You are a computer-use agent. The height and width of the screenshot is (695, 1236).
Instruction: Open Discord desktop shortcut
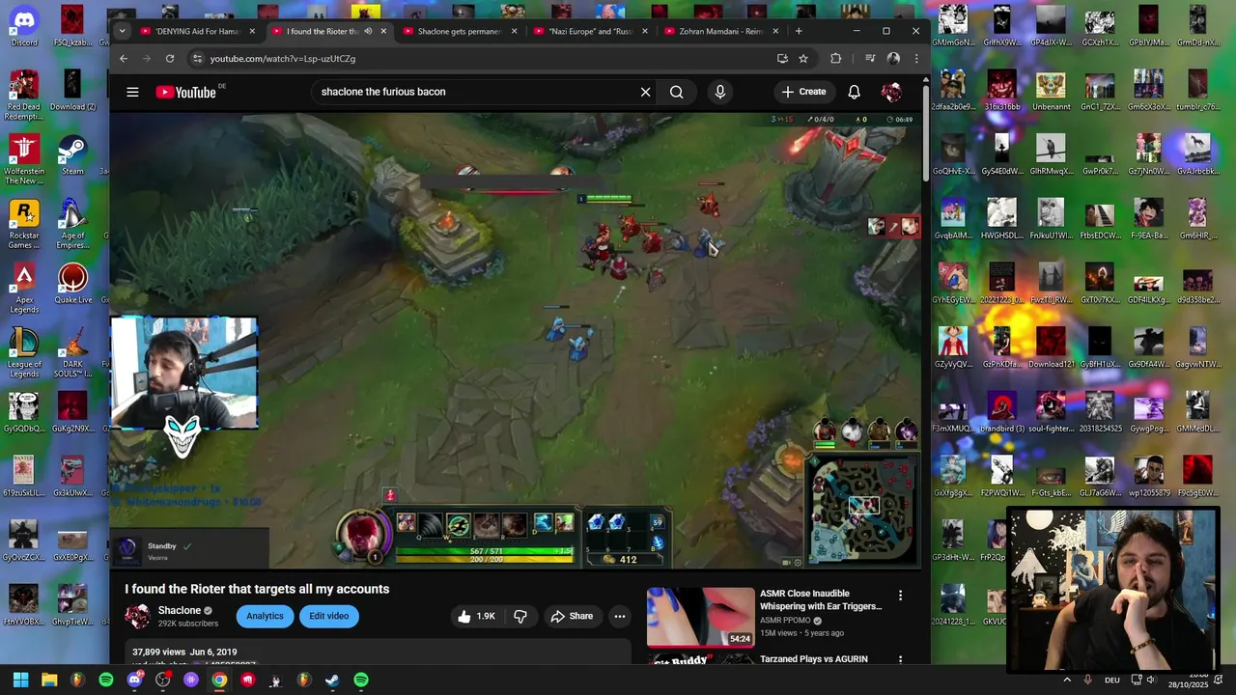click(23, 25)
